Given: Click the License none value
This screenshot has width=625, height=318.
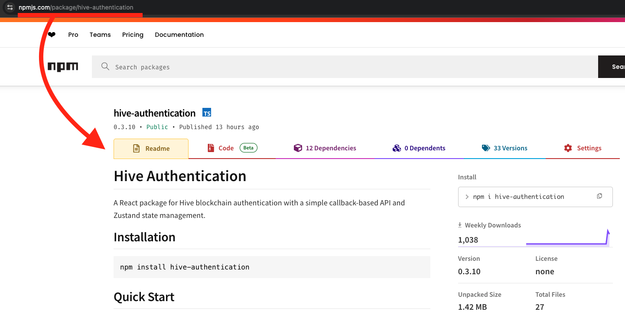Looking at the screenshot, I should (545, 272).
